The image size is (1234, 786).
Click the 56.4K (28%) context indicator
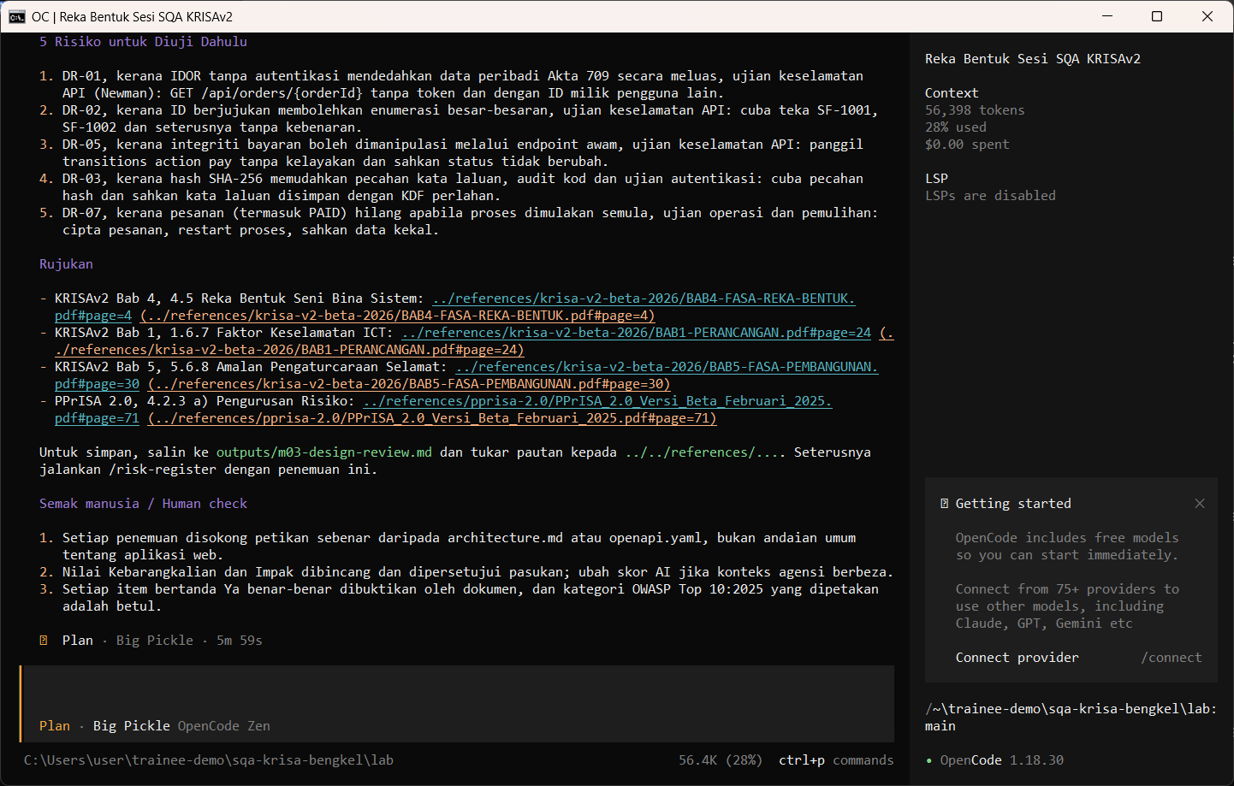point(721,760)
